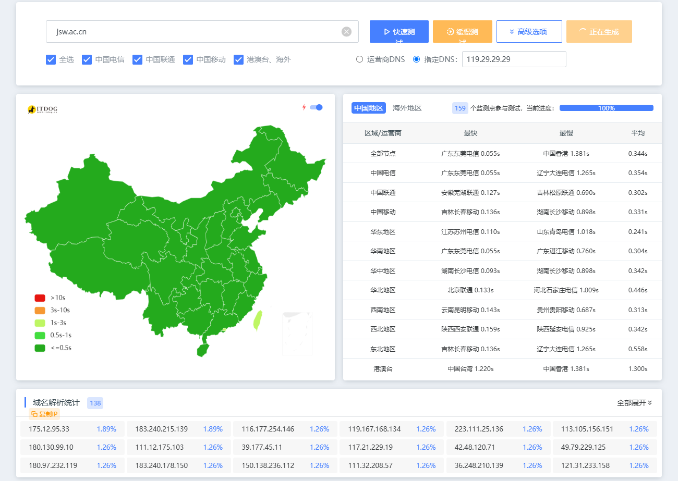Click the red >10s legend swatch

click(x=40, y=298)
